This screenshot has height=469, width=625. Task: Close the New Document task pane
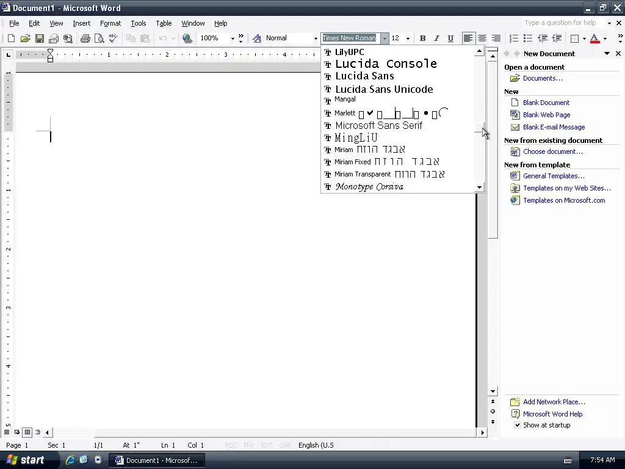[x=618, y=54]
